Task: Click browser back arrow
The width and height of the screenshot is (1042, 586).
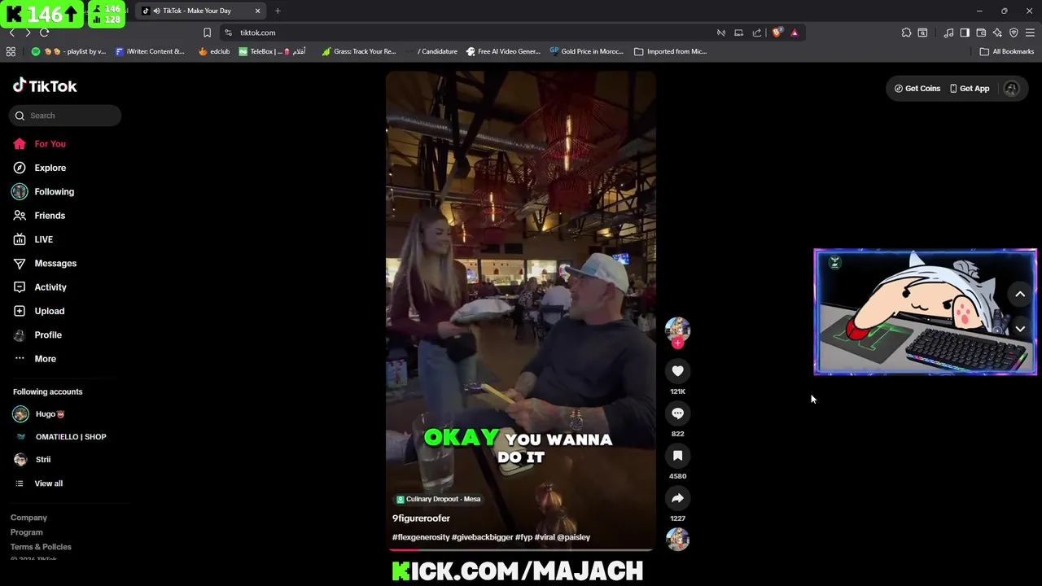Action: coord(11,33)
